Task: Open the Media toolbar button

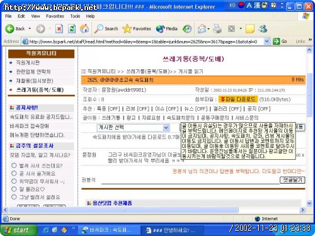Action: point(167,29)
